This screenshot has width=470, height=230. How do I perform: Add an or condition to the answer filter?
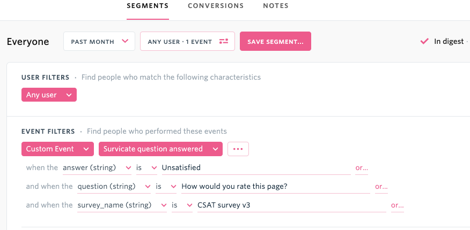(x=362, y=167)
